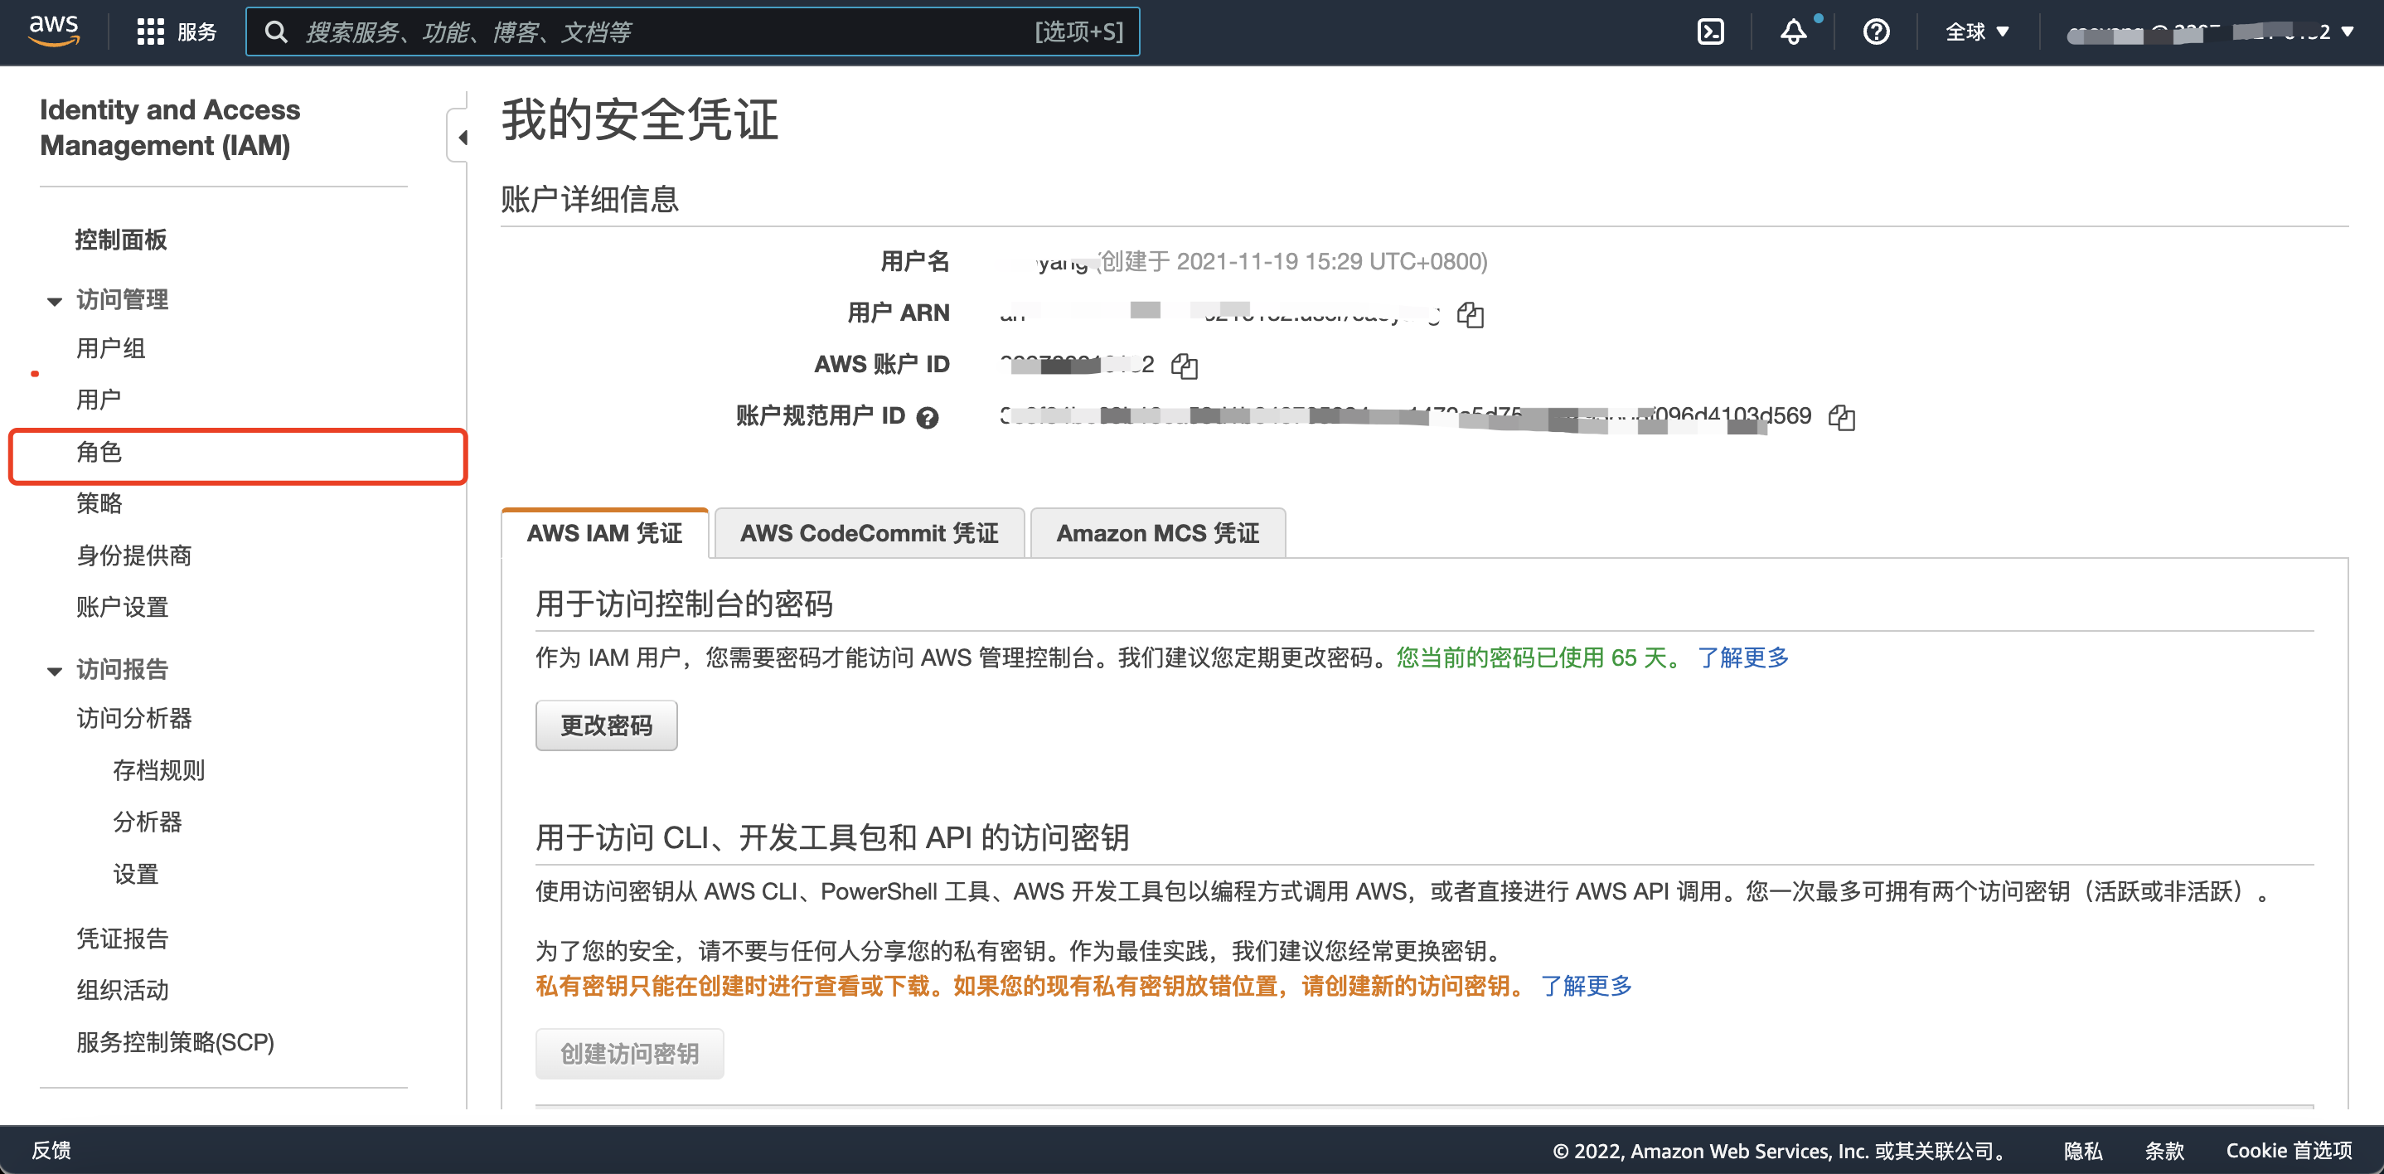Switch to AWS CodeCommit 凭证 tab
Screen dimensions: 2384x1174
pyautogui.click(x=869, y=532)
